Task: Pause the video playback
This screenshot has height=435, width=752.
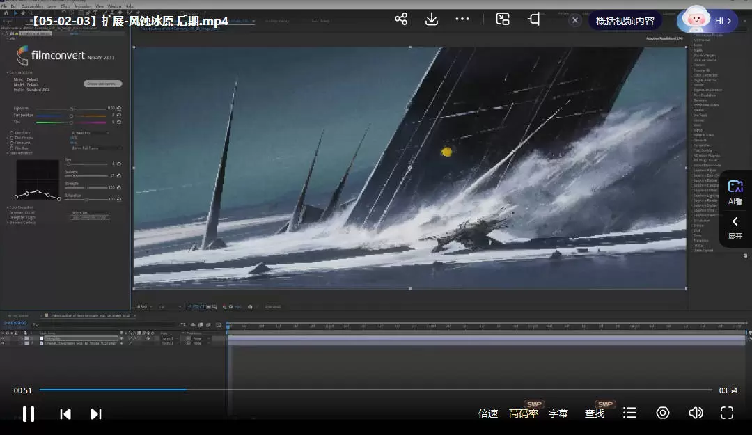Action: pos(29,413)
